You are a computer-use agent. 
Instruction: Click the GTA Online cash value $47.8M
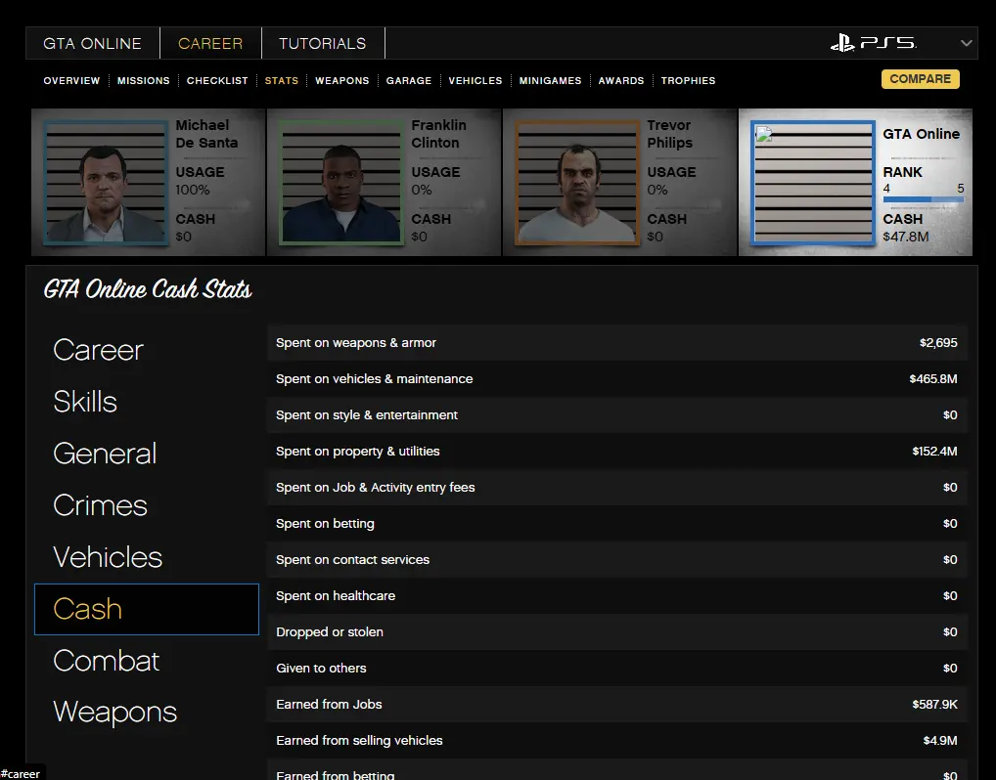point(906,237)
